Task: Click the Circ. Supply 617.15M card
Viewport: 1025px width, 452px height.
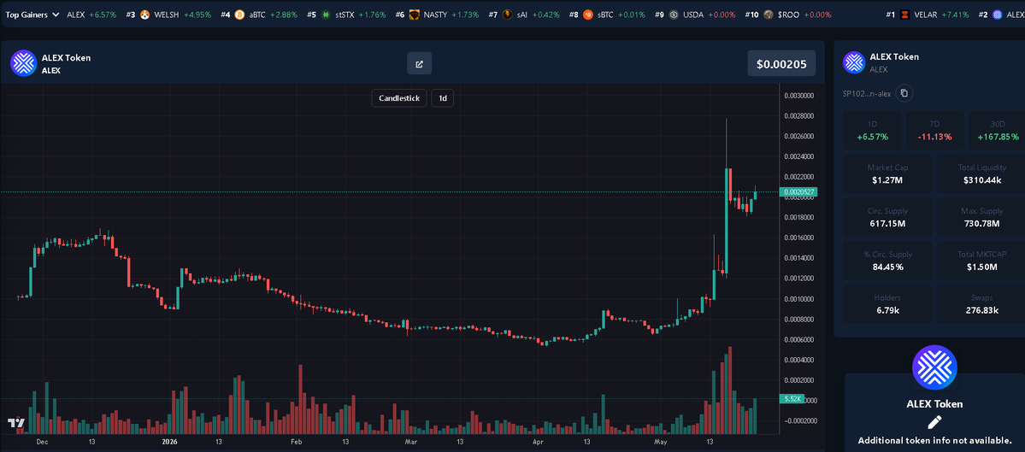Action: click(888, 217)
